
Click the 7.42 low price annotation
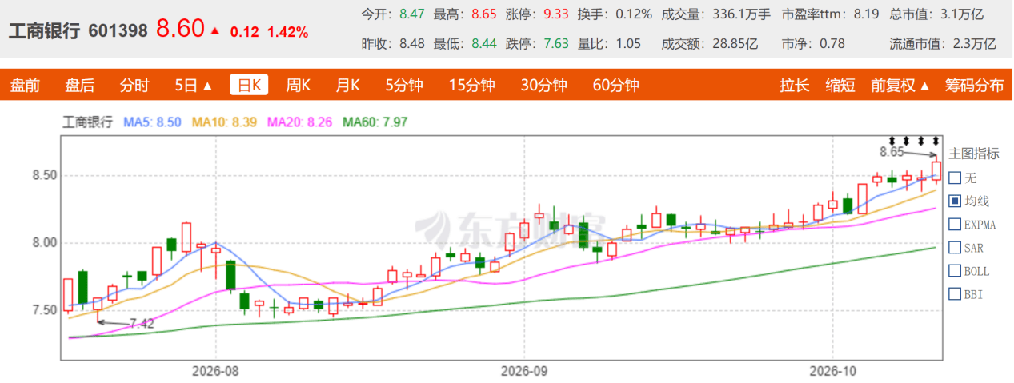pos(142,324)
